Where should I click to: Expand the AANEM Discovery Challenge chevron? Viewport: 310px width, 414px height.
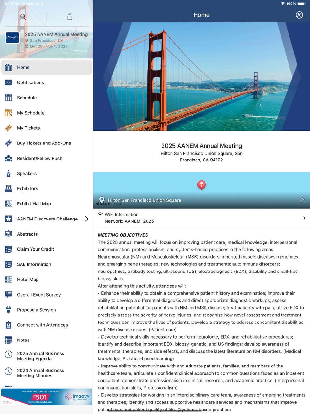[x=86, y=219]
